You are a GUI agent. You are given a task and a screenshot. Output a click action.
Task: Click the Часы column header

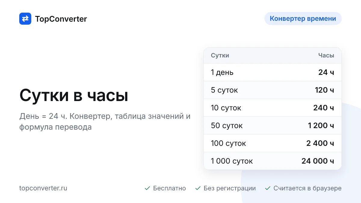coord(326,55)
